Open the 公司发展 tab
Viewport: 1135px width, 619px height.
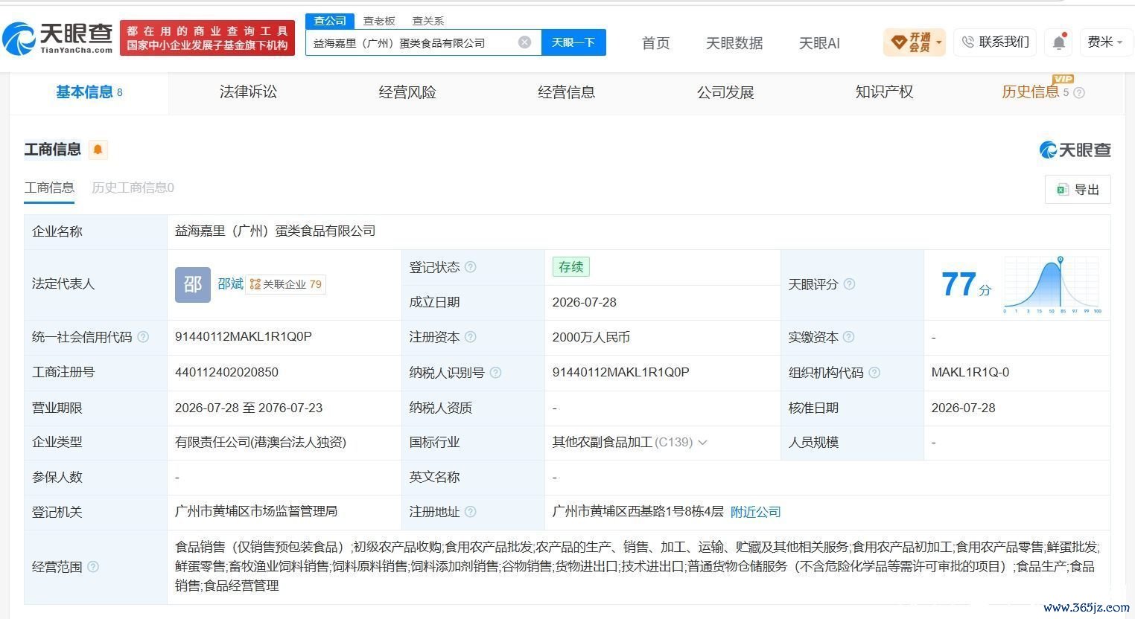pos(725,92)
